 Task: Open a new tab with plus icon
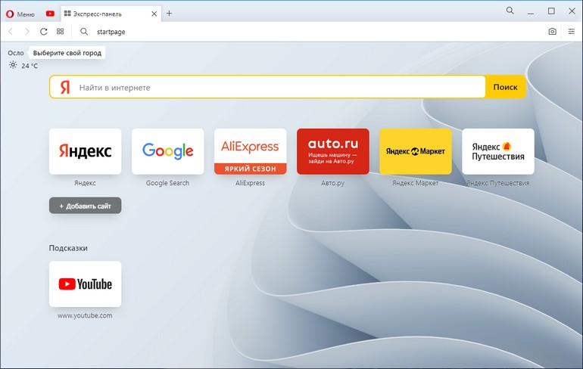pos(169,13)
